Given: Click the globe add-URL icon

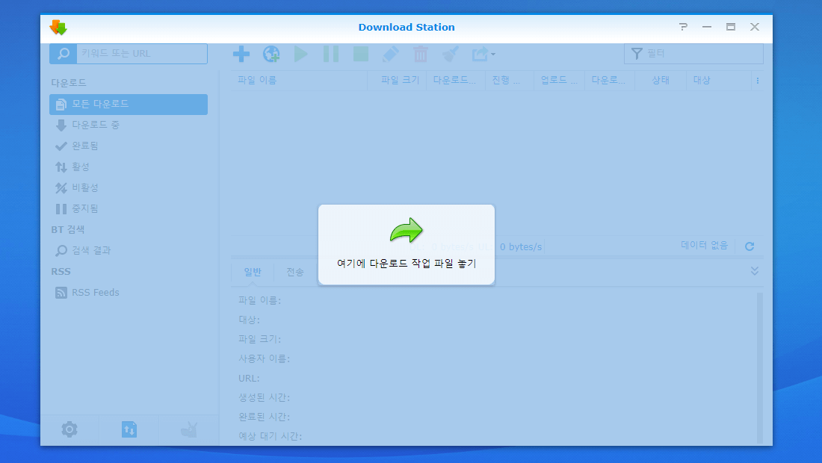Looking at the screenshot, I should click(271, 54).
